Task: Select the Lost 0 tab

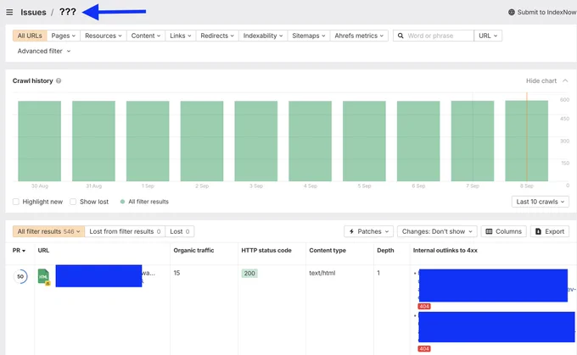Action: tap(180, 231)
